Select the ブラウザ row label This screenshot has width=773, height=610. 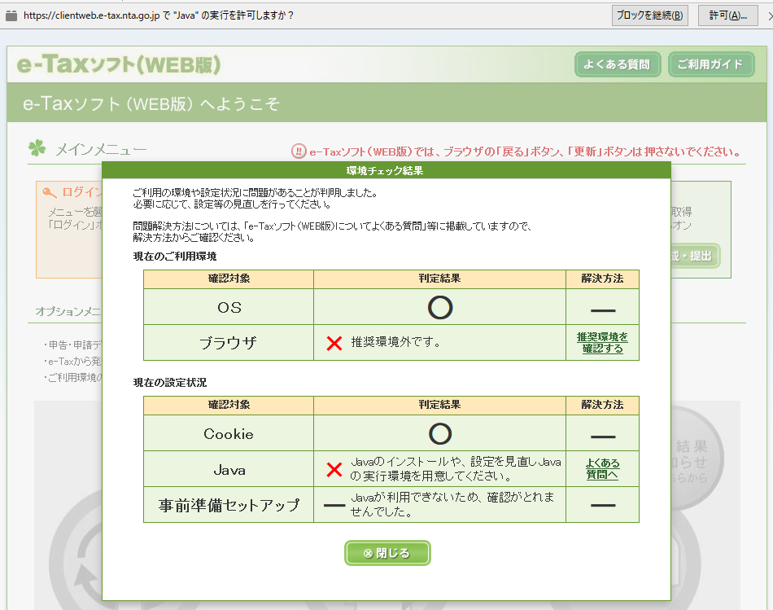point(229,343)
